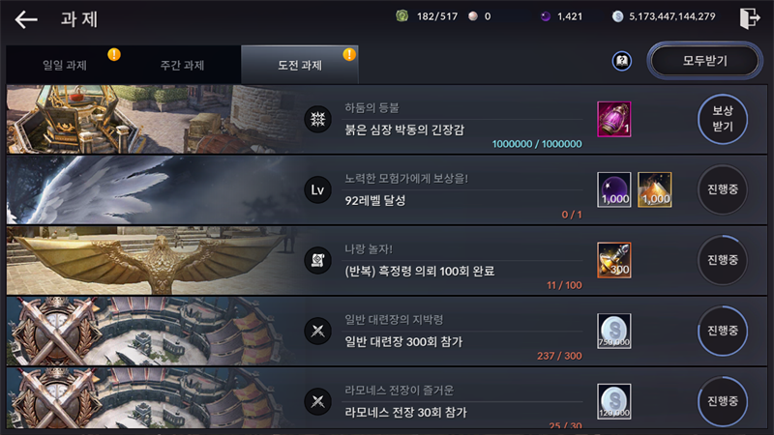The height and width of the screenshot is (435, 774).
Task: Click 진행중 button for 92레벨 달성
Action: [x=723, y=189]
